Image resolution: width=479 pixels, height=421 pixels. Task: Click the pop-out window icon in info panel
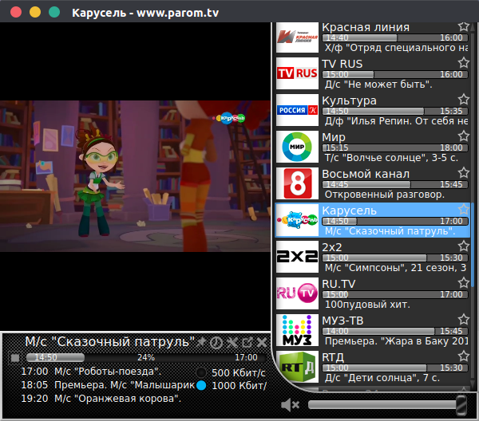(247, 343)
